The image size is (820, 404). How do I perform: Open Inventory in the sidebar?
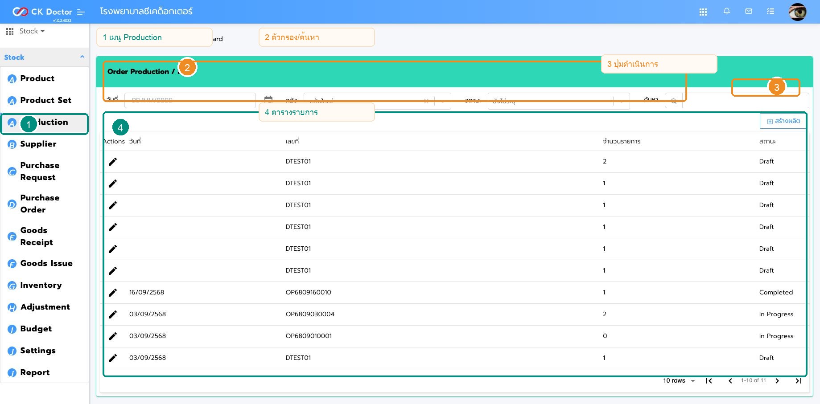pos(41,285)
